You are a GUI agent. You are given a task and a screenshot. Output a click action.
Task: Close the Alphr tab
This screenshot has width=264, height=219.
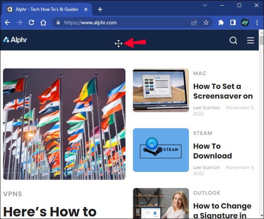click(x=86, y=9)
